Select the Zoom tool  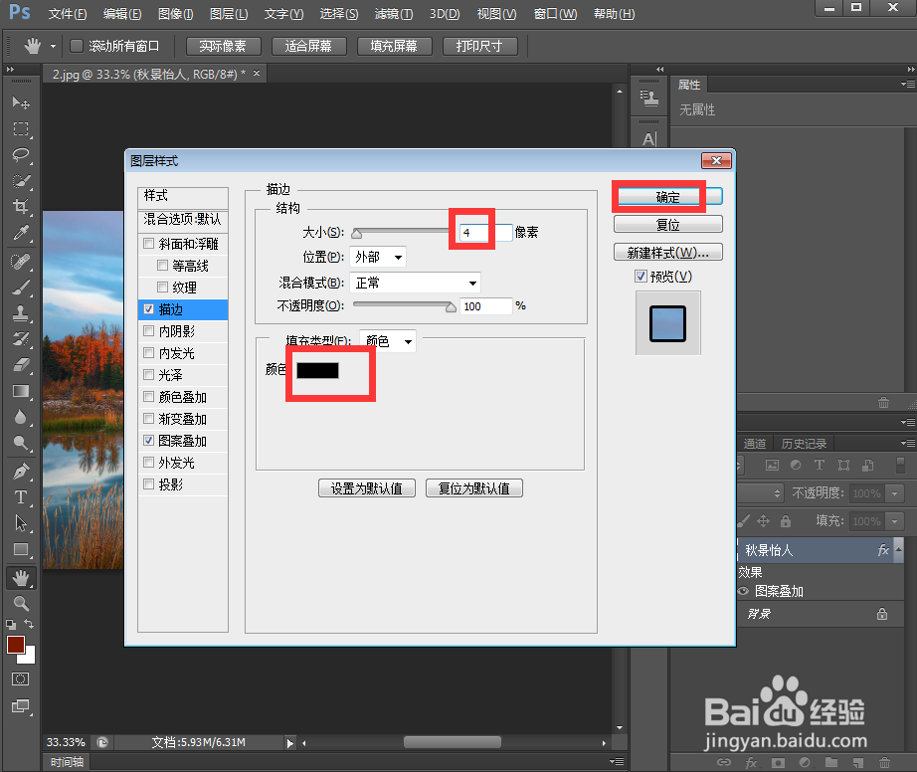pos(21,601)
